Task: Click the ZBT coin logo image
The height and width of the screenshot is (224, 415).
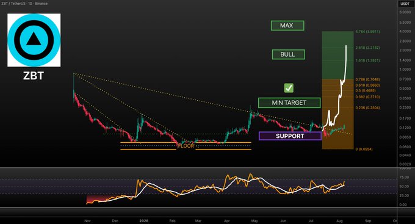Action: point(34,40)
